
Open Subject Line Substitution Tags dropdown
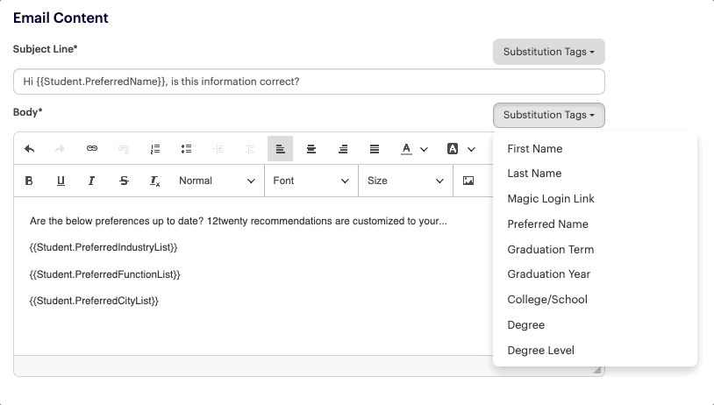[549, 52]
